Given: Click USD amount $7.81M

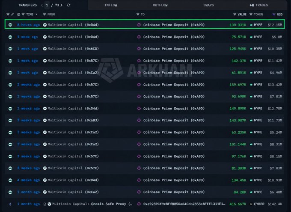Looking at the screenshot, I should tap(276, 97).
